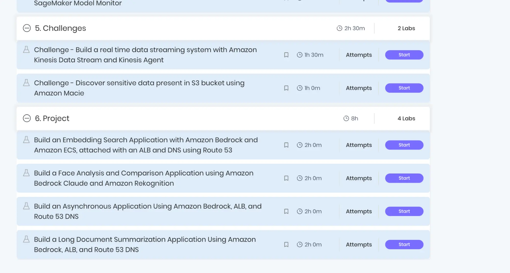Open 'Build a Face Analysis and Comparison' title
This screenshot has width=510, height=273.
tap(144, 178)
